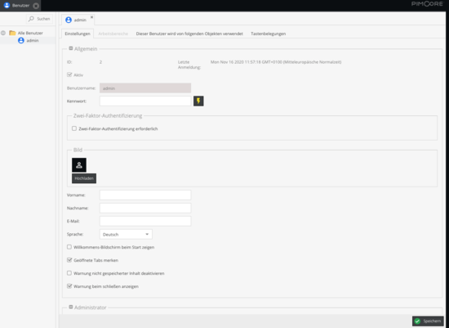449x328 pixels.
Task: Open the Arbeitsbereiche tab
Action: click(113, 34)
